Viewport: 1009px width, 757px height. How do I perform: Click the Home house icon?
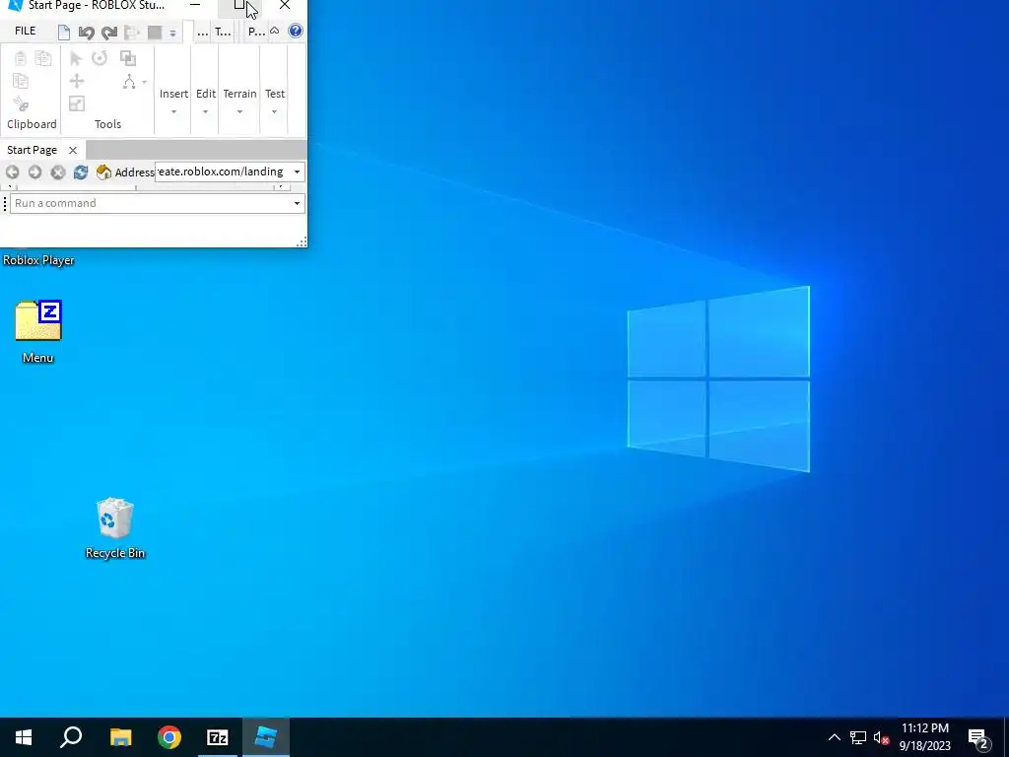pos(103,172)
